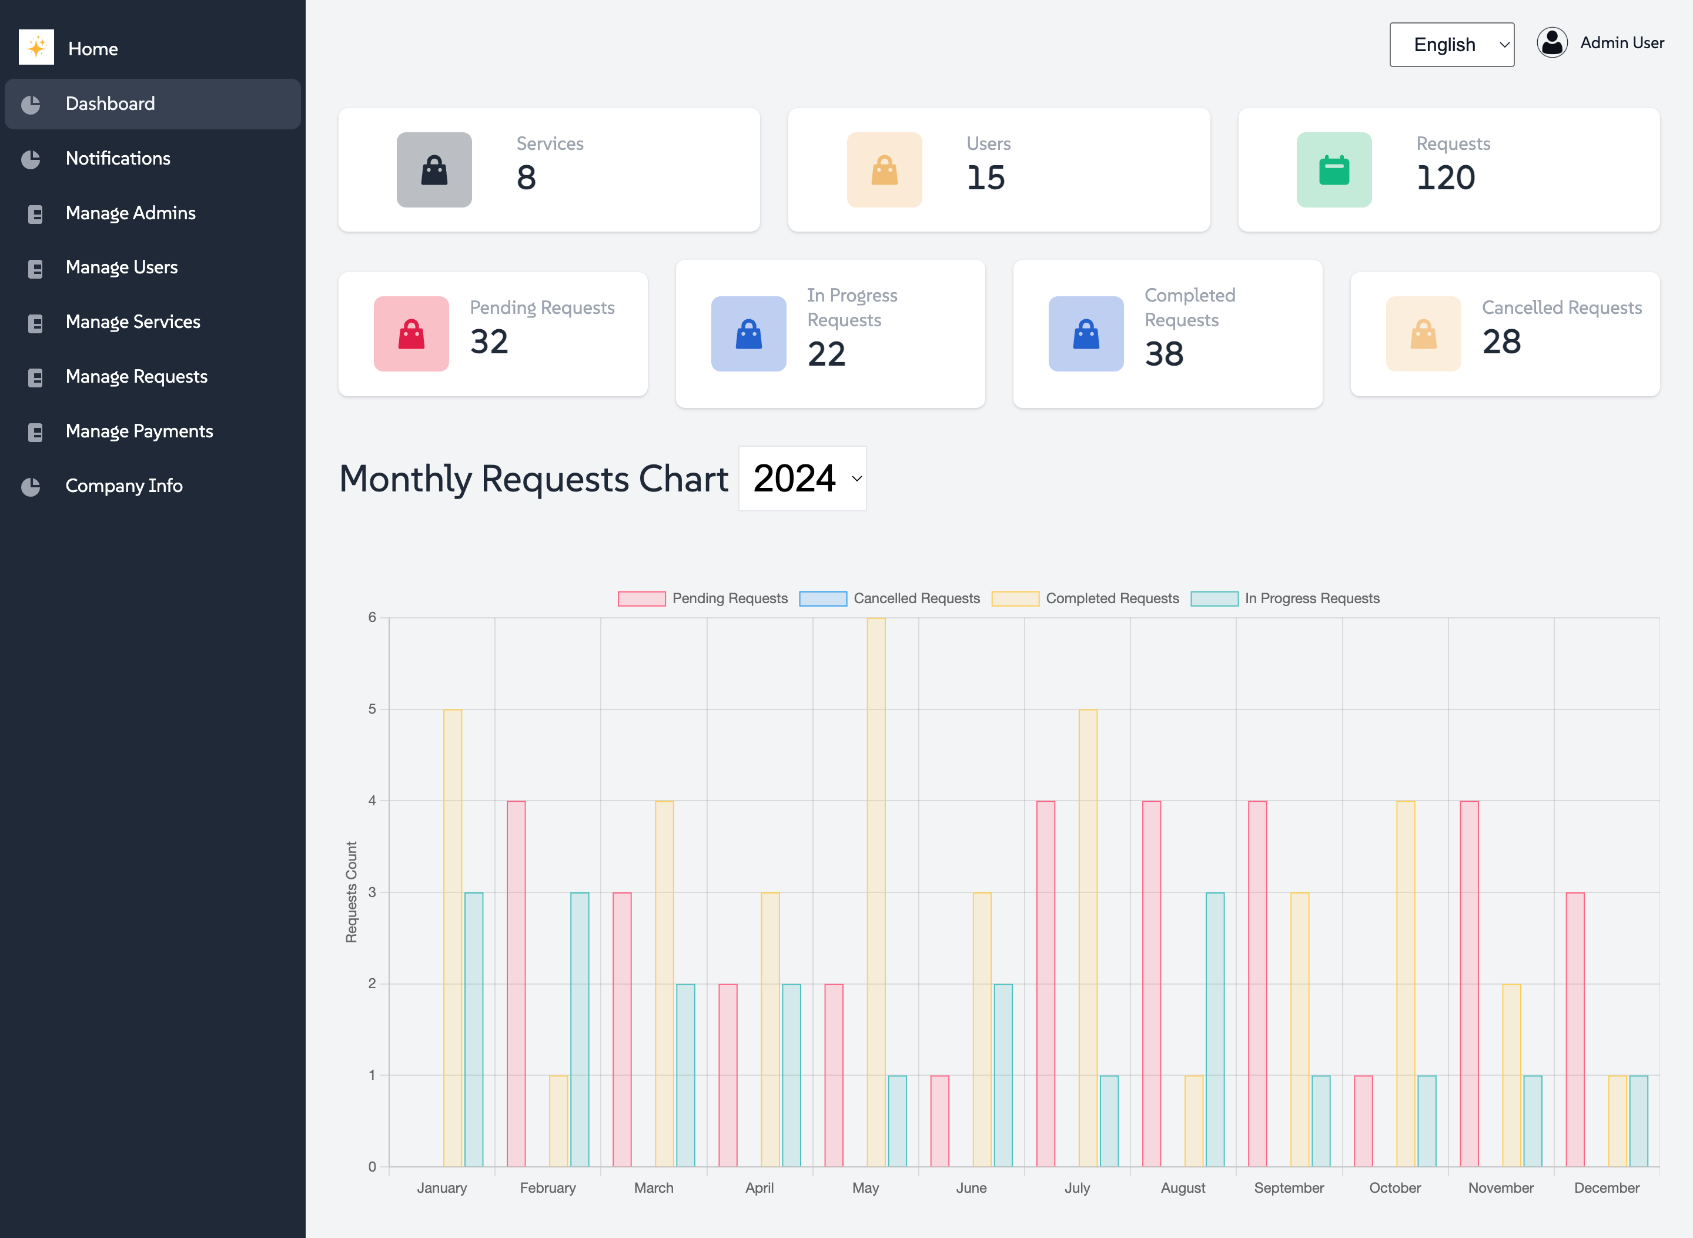Screen dimensions: 1693x1238
Task: Open Manage Users in the sidebar
Action: pyautogui.click(x=122, y=267)
